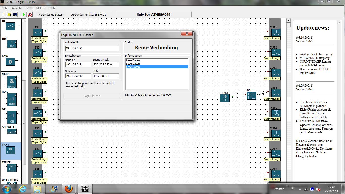The height and width of the screenshot is (194, 345).
Task: Click the Gateway address field
Action: 78,76
